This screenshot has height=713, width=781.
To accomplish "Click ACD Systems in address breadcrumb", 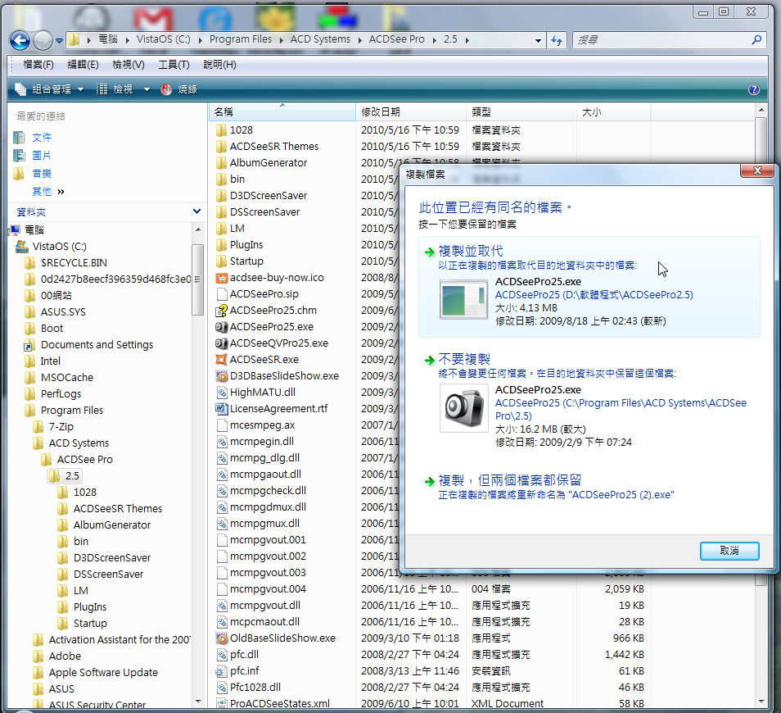I will pos(320,39).
